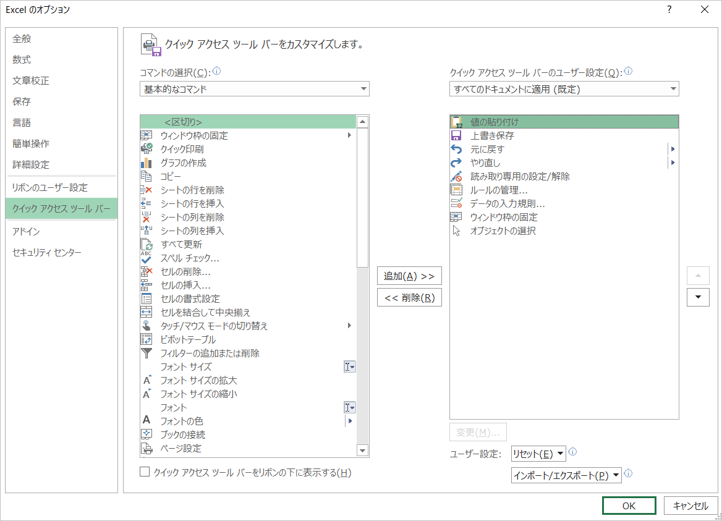Open the コマンドの選択 commands dropdown
Image resolution: width=722 pixels, height=521 pixels.
[x=254, y=88]
